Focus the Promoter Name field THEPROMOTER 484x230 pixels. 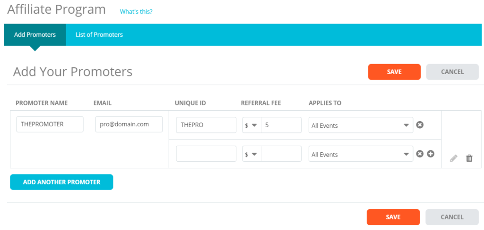coord(50,124)
